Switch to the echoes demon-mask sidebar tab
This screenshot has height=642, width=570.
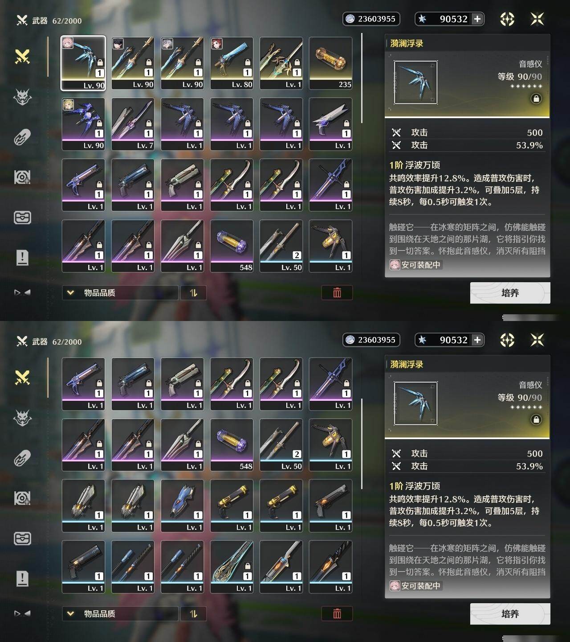(22, 97)
